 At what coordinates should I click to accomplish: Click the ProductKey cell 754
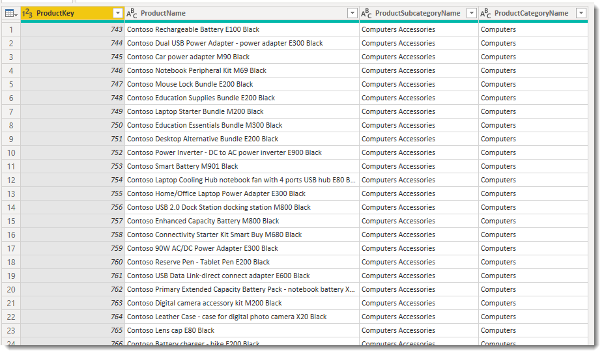(x=73, y=180)
